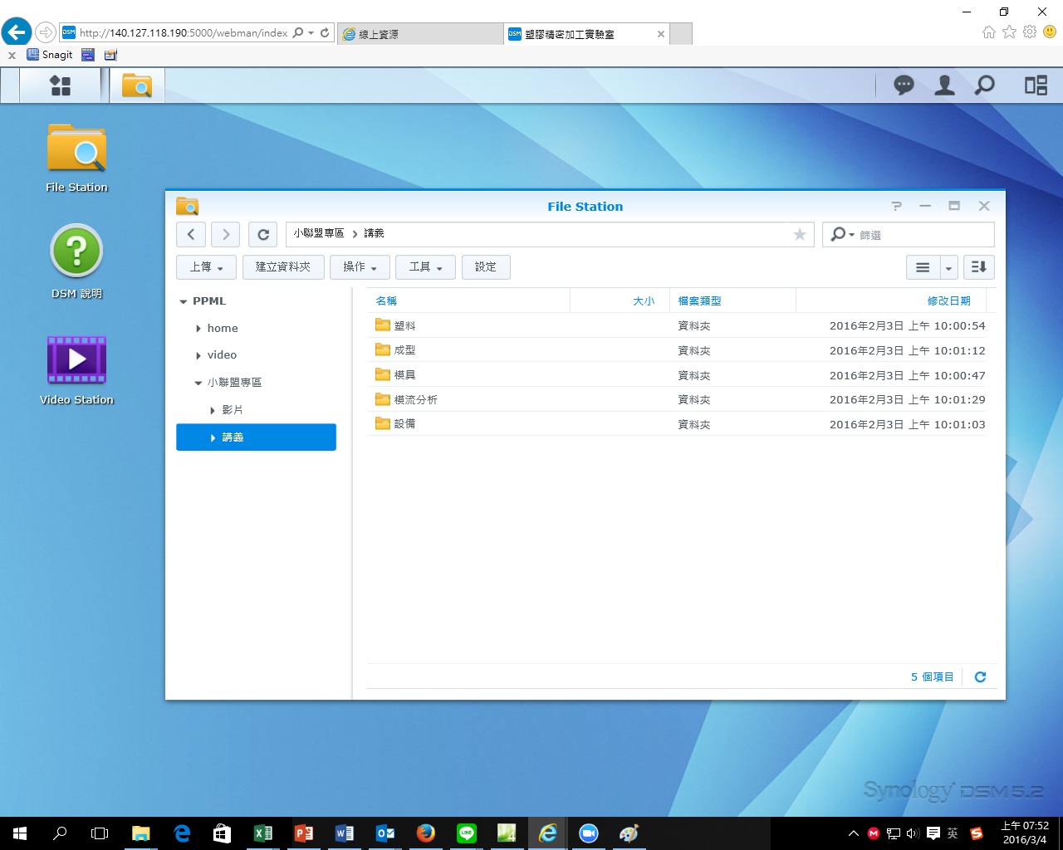The image size is (1063, 850).
Task: Click 建立資料夾 create folder button
Action: tap(283, 267)
